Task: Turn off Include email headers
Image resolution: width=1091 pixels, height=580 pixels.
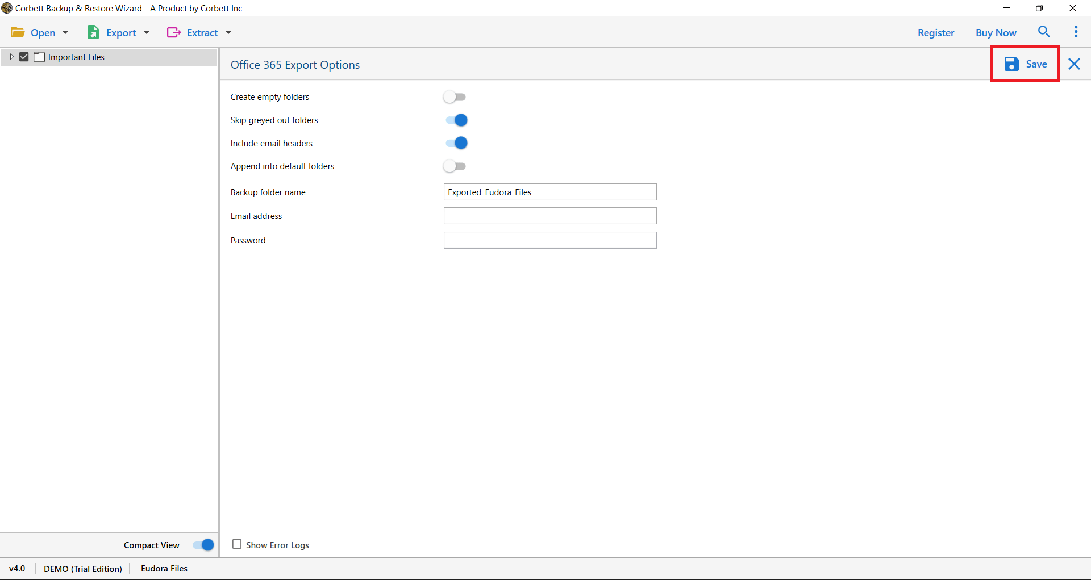Action: [456, 143]
